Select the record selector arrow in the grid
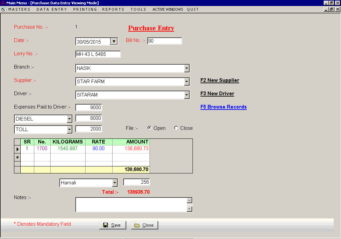341x239 pixels. (x=17, y=149)
